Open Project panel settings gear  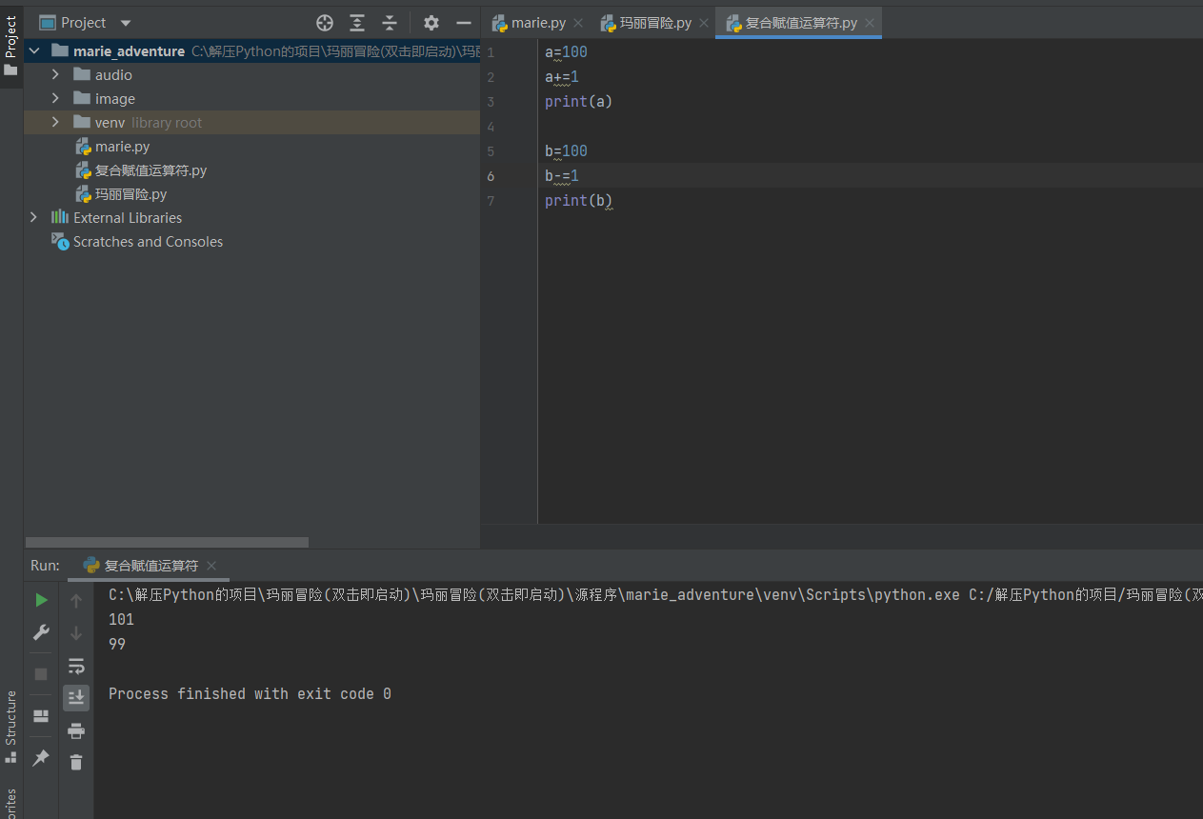coord(431,23)
